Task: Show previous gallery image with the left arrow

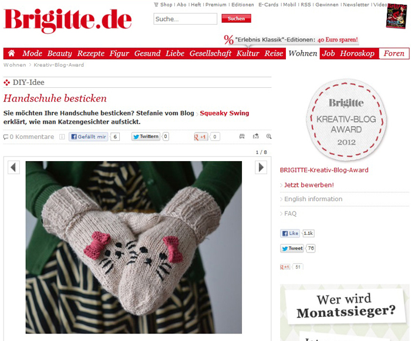Action: (14, 168)
